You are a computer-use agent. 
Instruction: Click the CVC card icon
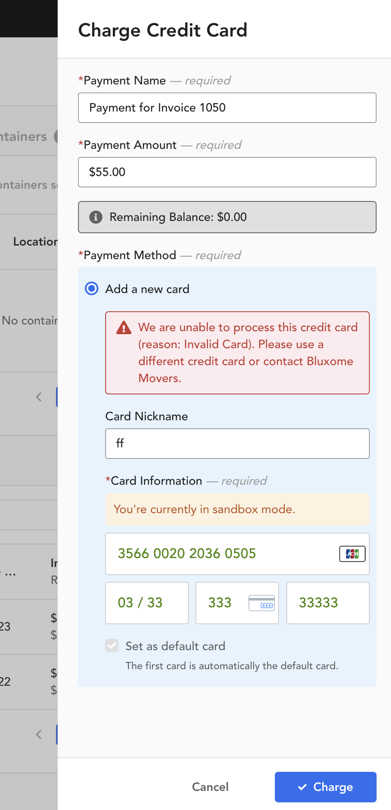click(262, 603)
